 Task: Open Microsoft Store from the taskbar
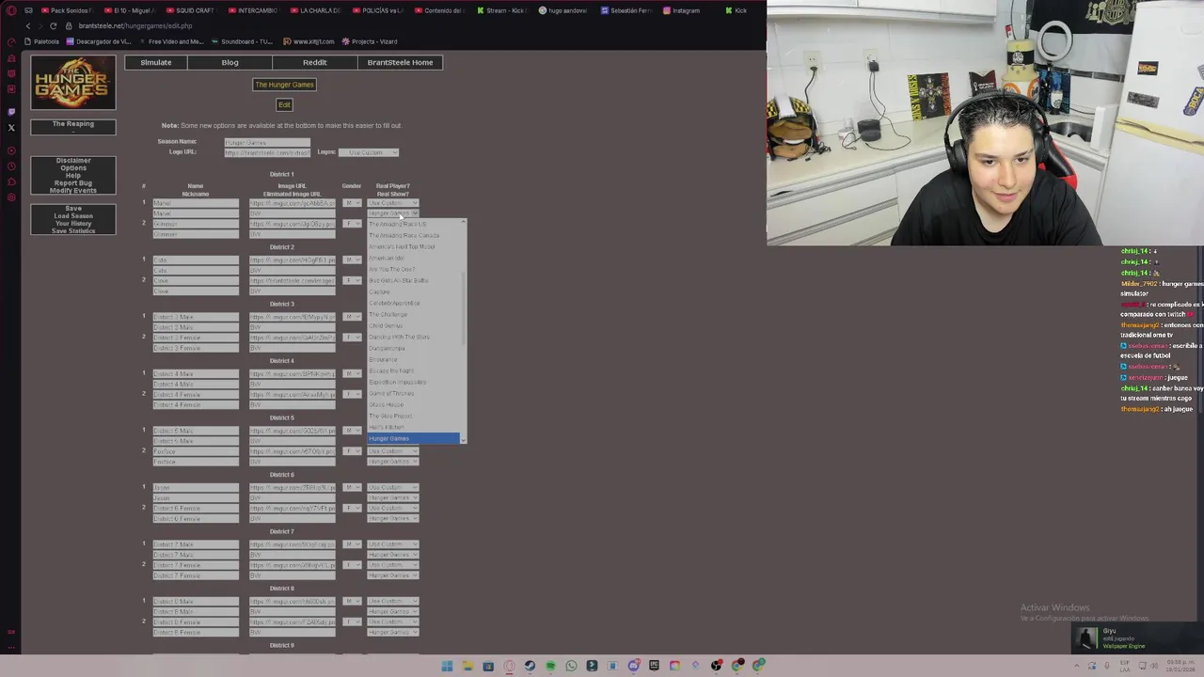tap(488, 666)
